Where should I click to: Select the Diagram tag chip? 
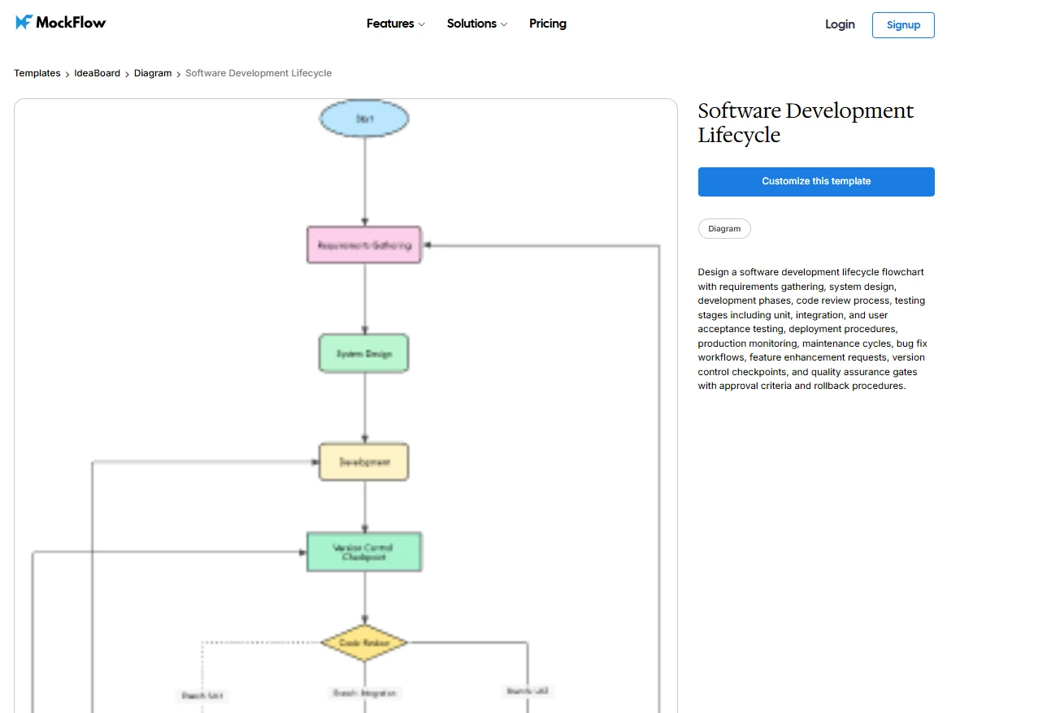724,229
